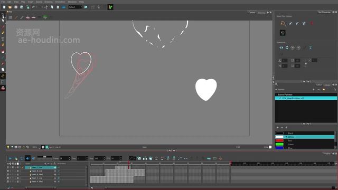This screenshot has width=338, height=190.
Task: Add a new colour swatch with plus
Action: [x=278, y=127]
